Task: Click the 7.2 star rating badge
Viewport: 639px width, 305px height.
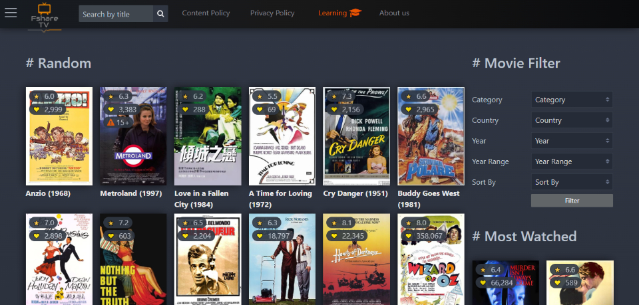Action: pos(118,223)
